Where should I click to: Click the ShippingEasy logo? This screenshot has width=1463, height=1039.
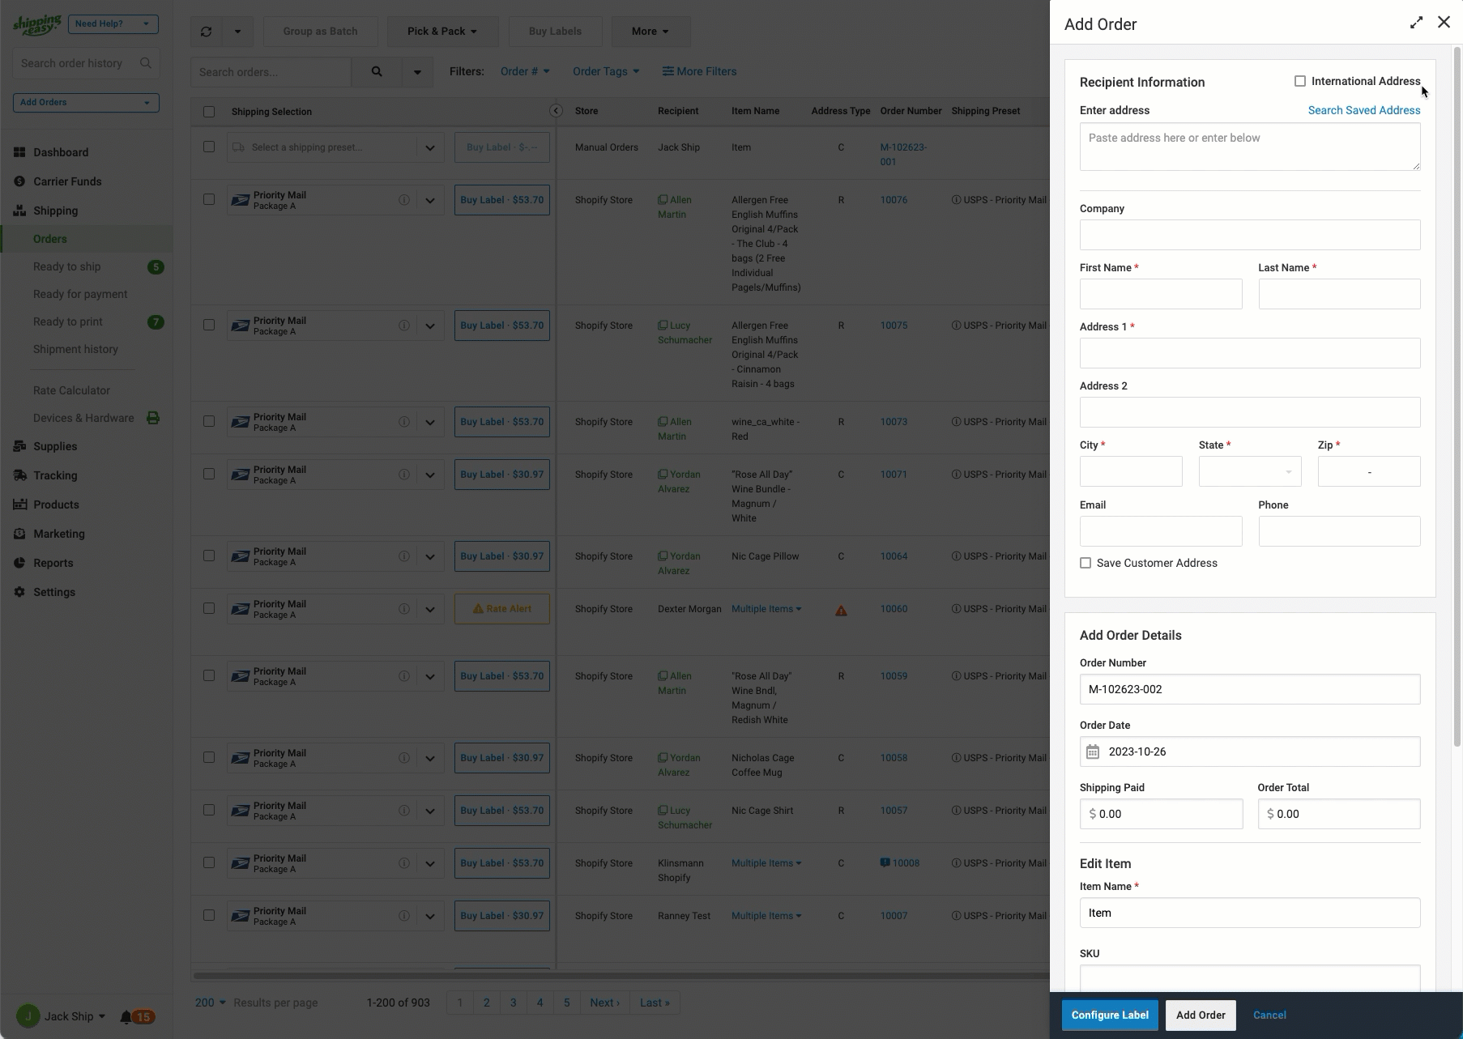click(37, 25)
